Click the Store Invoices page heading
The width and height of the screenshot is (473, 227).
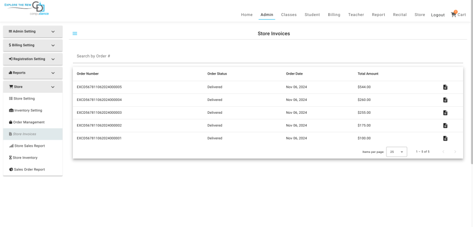273,34
